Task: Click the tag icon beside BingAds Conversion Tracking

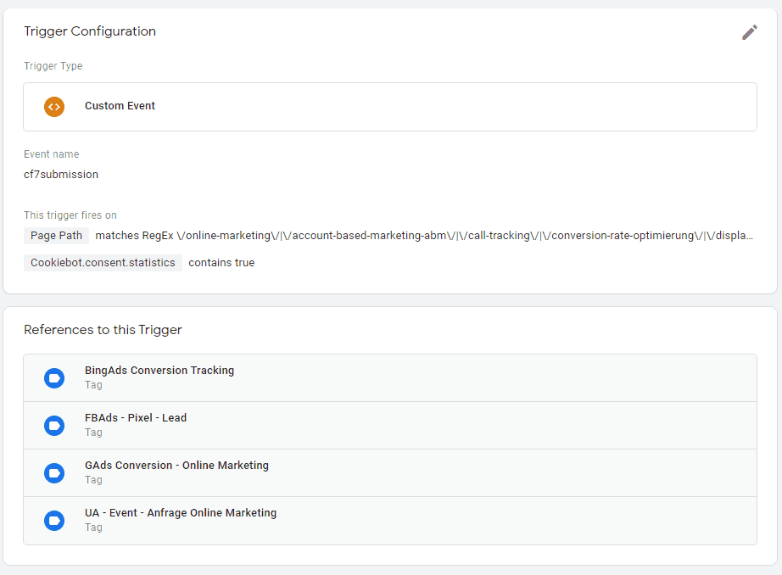Action: click(x=54, y=378)
